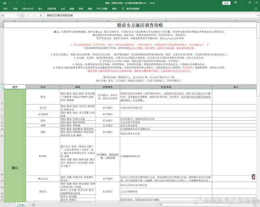Click the formula bar text 婚前女方廉洁调查攻略
The image size is (260, 207).
click(60, 16)
